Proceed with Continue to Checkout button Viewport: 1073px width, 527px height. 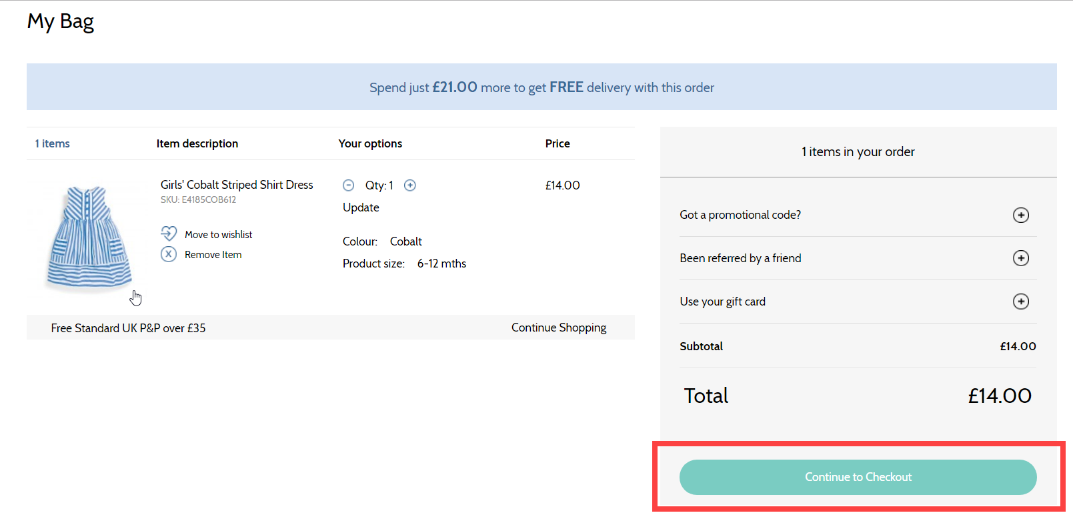click(858, 477)
